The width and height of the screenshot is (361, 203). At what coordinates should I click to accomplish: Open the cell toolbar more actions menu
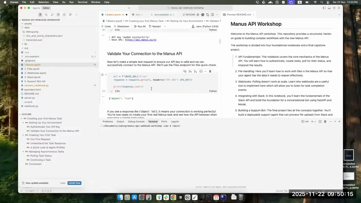tap(205, 71)
